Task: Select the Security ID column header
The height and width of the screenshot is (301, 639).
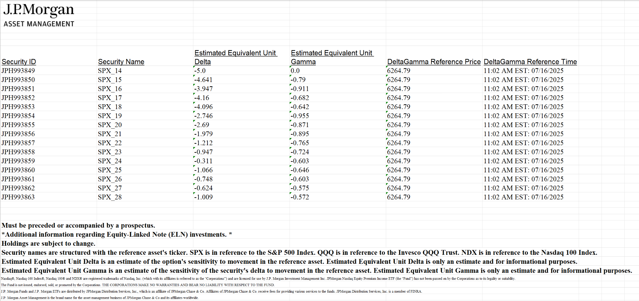Action: 19,62
